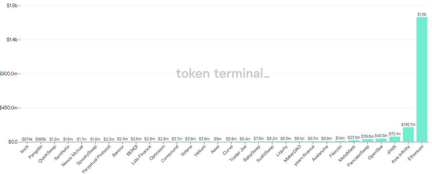Click the token terminal_ watermark

222,73
